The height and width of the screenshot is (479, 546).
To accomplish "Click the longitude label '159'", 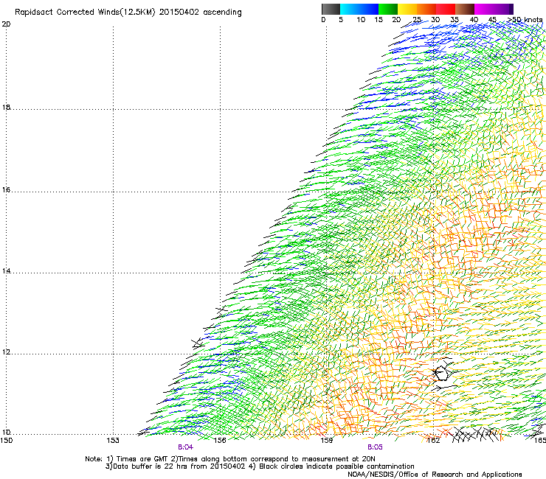I will (x=327, y=441).
